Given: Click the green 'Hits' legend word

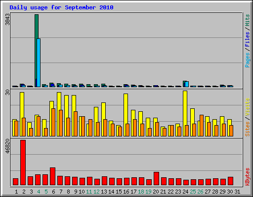Looking at the screenshot, I should (248, 20).
